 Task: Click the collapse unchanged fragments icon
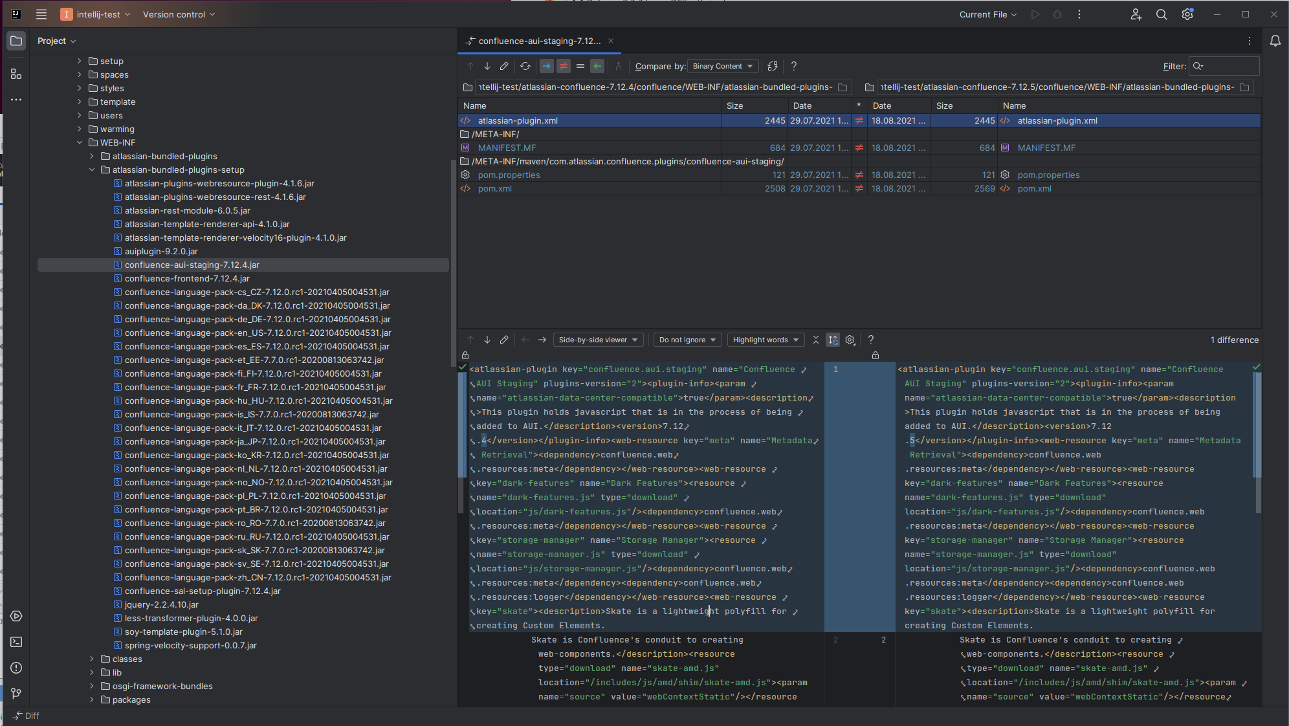point(816,340)
